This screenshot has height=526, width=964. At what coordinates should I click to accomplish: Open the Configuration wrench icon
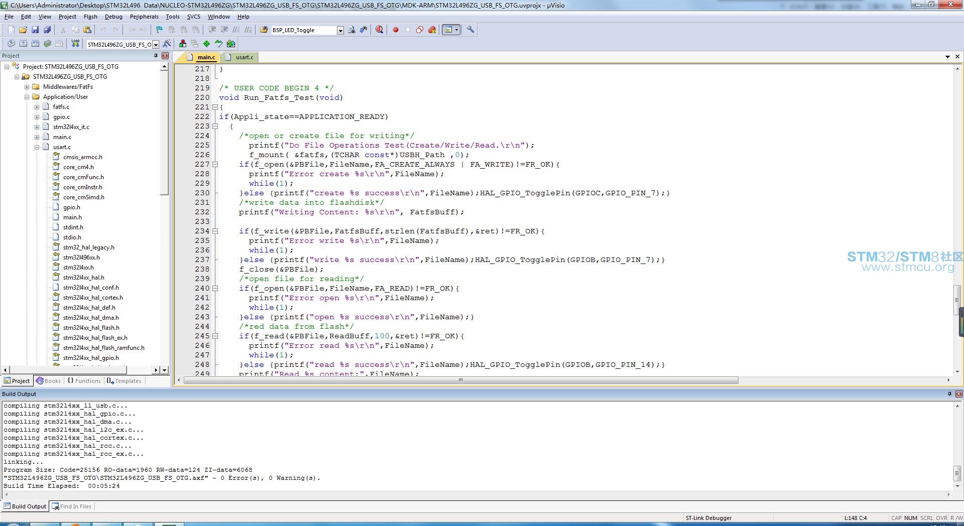pyautogui.click(x=470, y=30)
